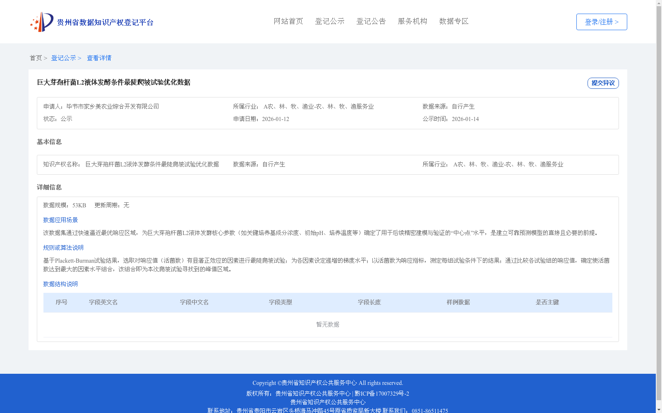Open the 数据专区 navigation item
The width and height of the screenshot is (662, 413).
pyautogui.click(x=454, y=21)
